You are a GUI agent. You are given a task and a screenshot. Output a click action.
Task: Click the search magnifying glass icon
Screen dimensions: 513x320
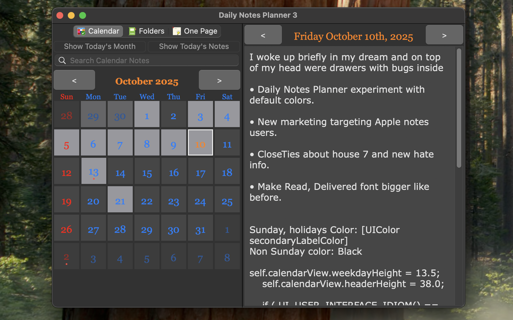[x=62, y=60]
